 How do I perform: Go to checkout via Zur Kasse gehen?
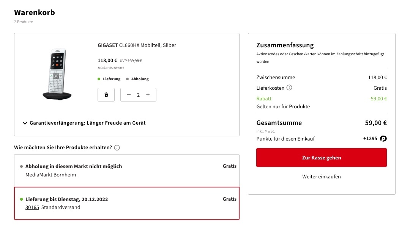322,158
